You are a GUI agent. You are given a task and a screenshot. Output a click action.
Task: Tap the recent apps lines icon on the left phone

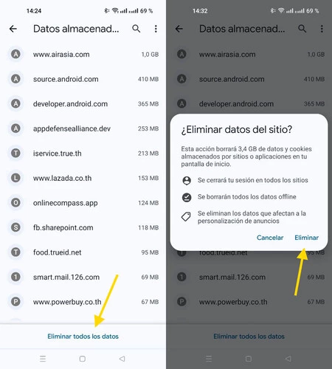(43, 359)
